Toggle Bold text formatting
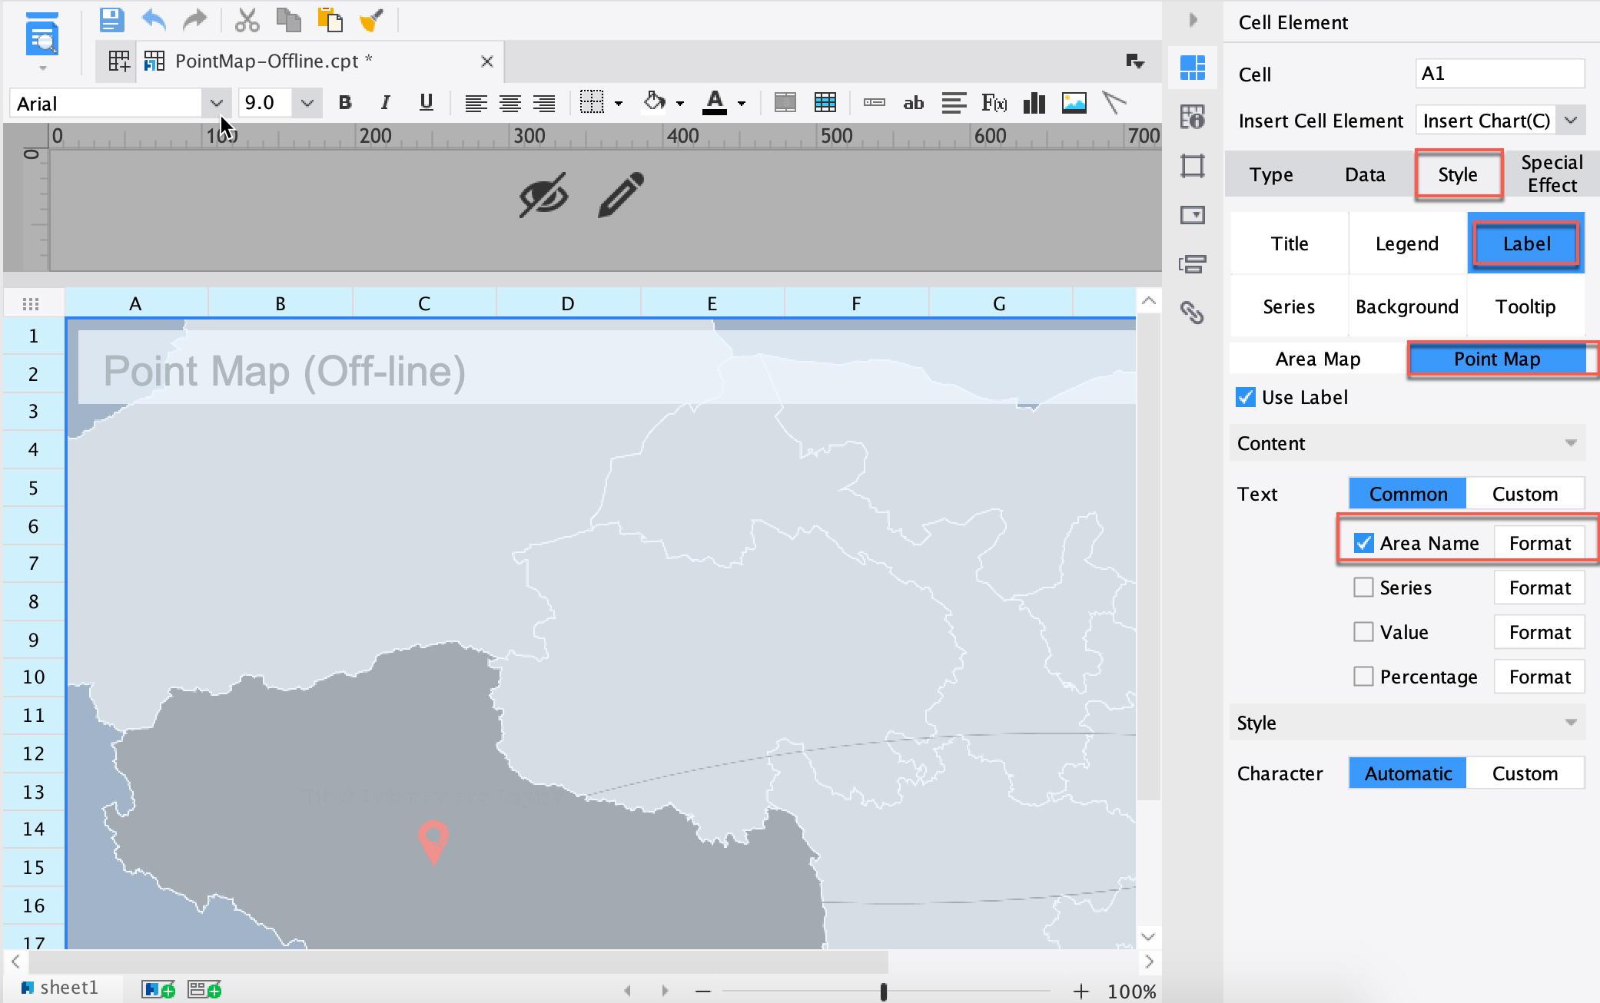This screenshot has width=1600, height=1003. click(345, 102)
